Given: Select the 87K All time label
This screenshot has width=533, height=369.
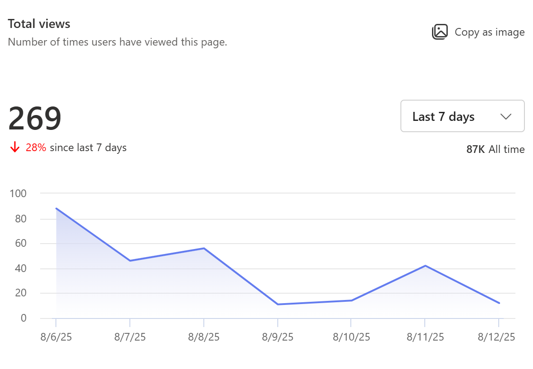Looking at the screenshot, I should pos(495,149).
